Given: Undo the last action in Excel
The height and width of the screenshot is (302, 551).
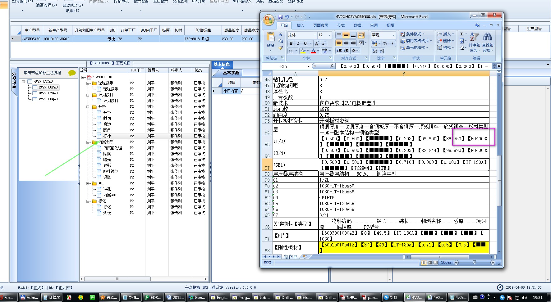Looking at the screenshot, I should (287, 17).
